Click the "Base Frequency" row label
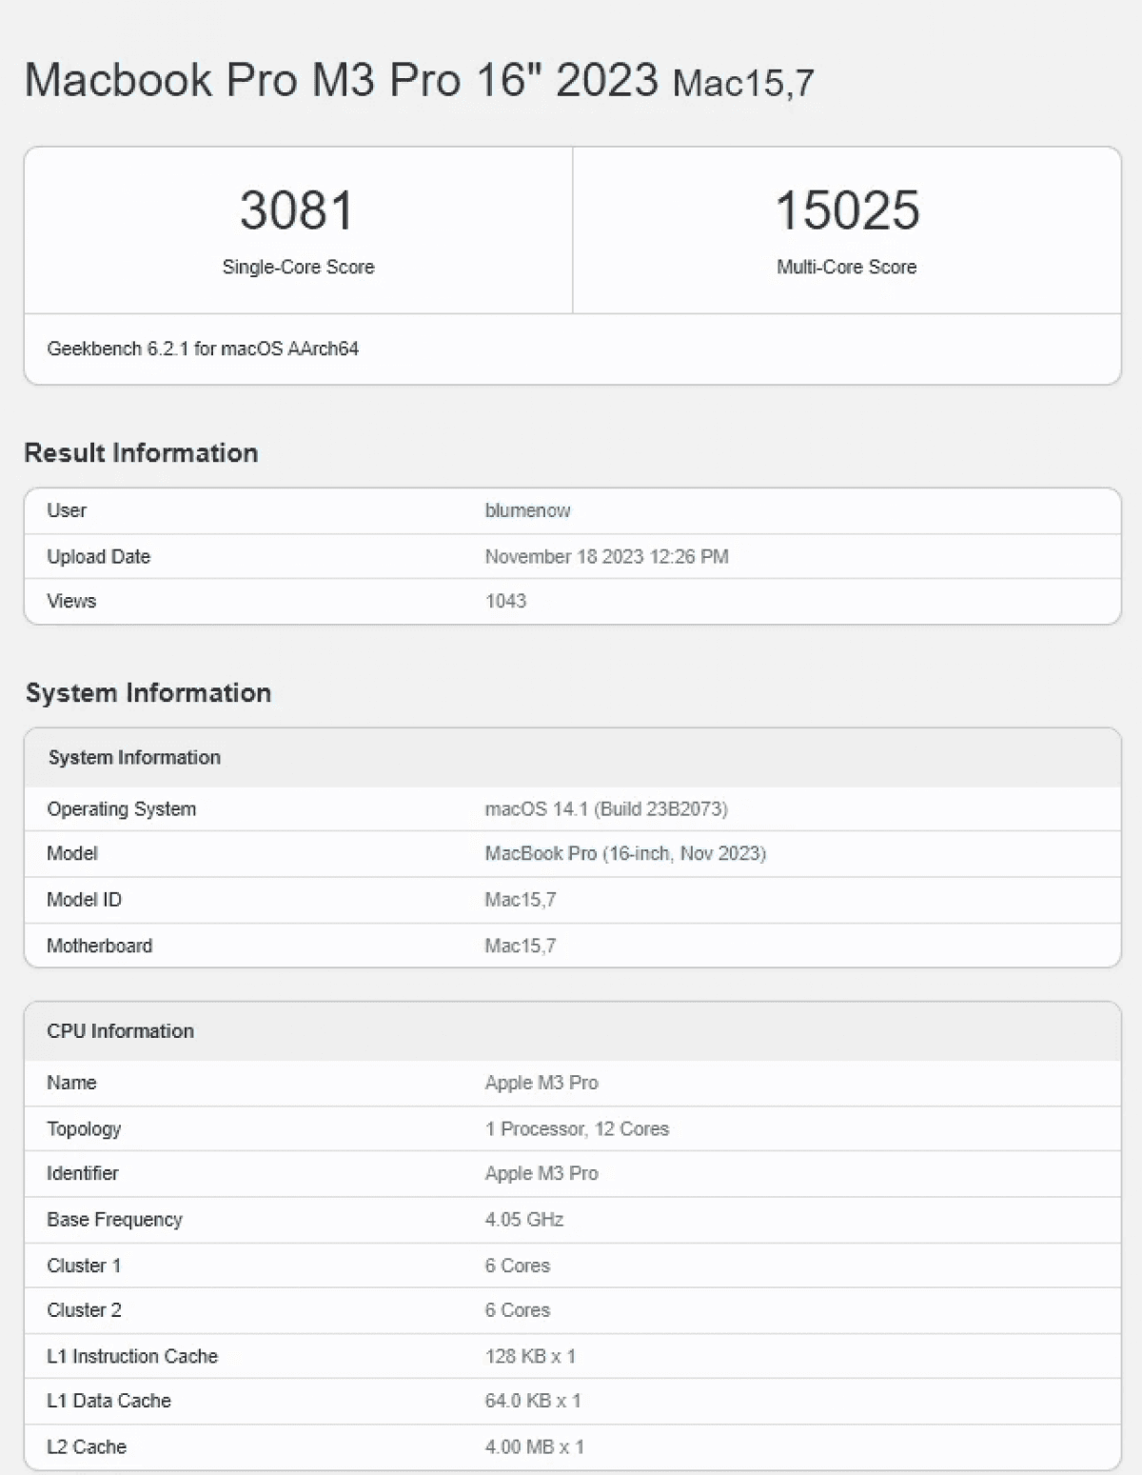The width and height of the screenshot is (1142, 1475). click(114, 1220)
